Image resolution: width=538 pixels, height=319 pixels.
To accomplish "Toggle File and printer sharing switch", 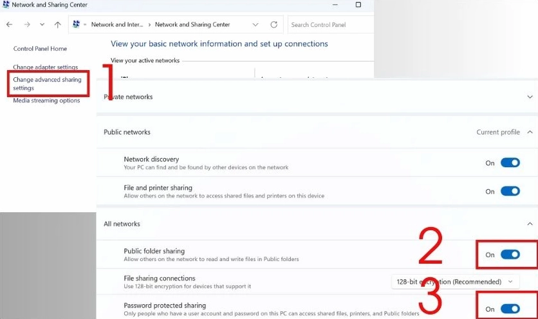I will click(x=510, y=191).
